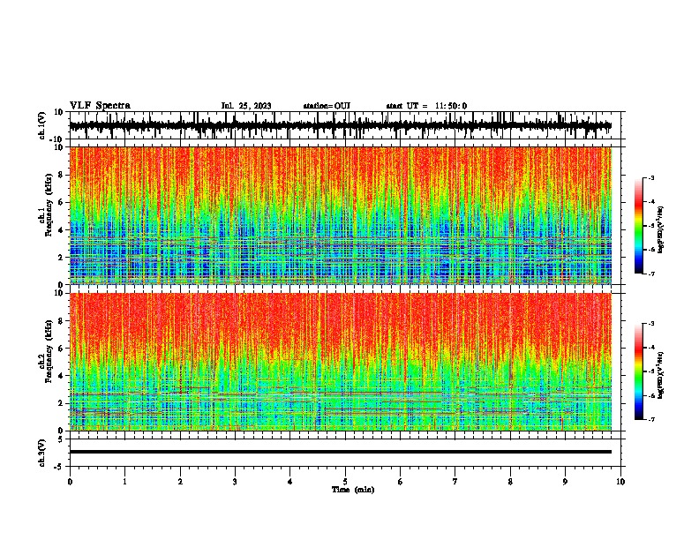Click the ch.3 axis "5" tick label
This screenshot has height=540, width=699.
(x=62, y=439)
